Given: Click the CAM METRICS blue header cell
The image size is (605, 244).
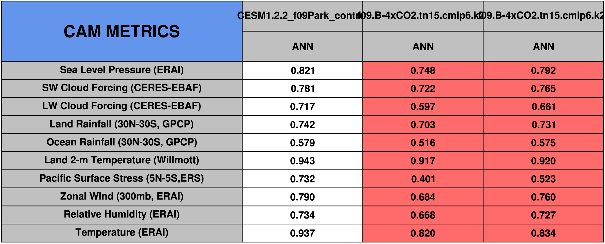Looking at the screenshot, I should click(122, 31).
